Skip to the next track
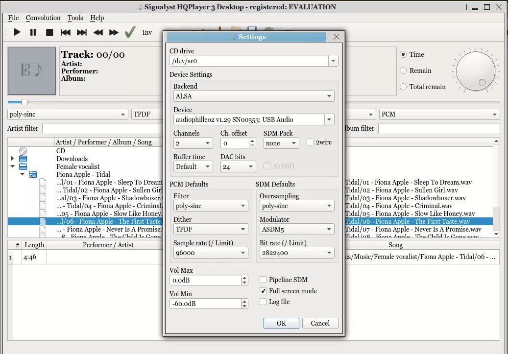Viewport: 508px width, 354px height. (82, 32)
